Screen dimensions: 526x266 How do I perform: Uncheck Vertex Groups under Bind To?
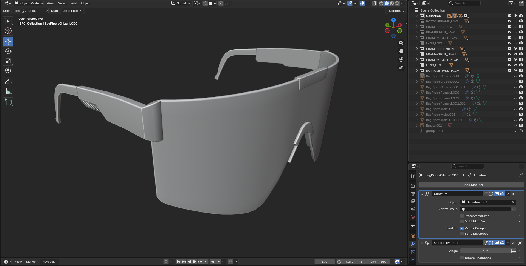[x=462, y=228]
